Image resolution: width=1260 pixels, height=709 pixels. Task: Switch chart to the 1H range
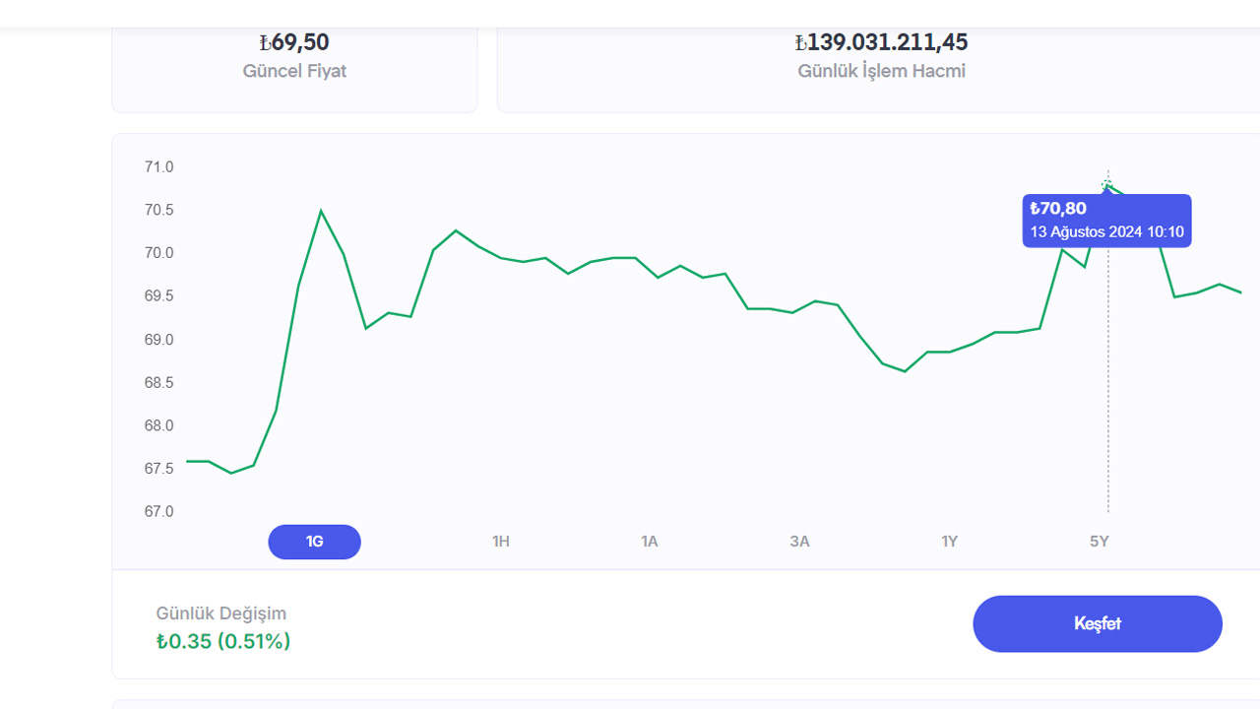point(501,542)
